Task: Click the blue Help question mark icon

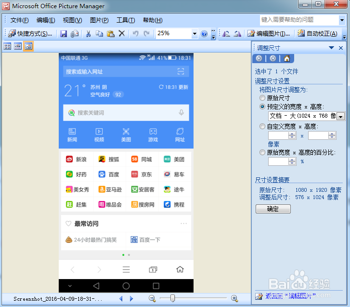Action: tap(204, 34)
